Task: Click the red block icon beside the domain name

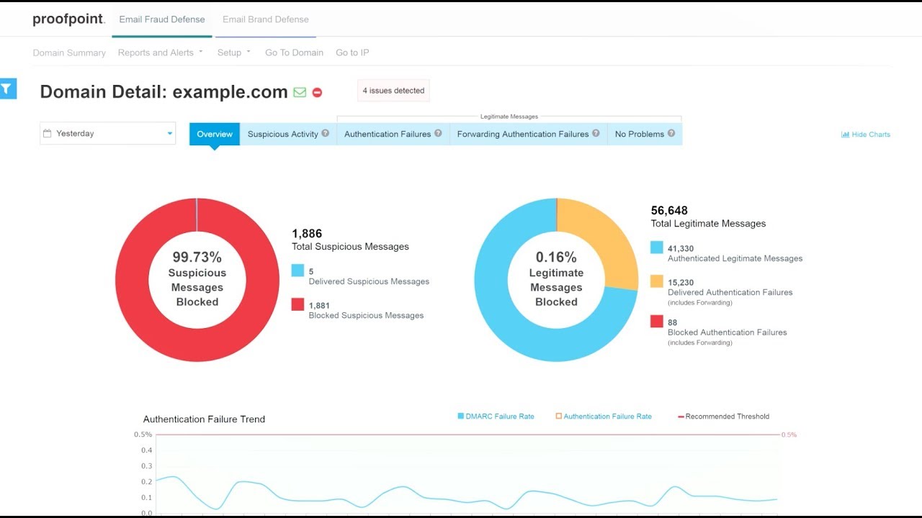Action: (316, 92)
